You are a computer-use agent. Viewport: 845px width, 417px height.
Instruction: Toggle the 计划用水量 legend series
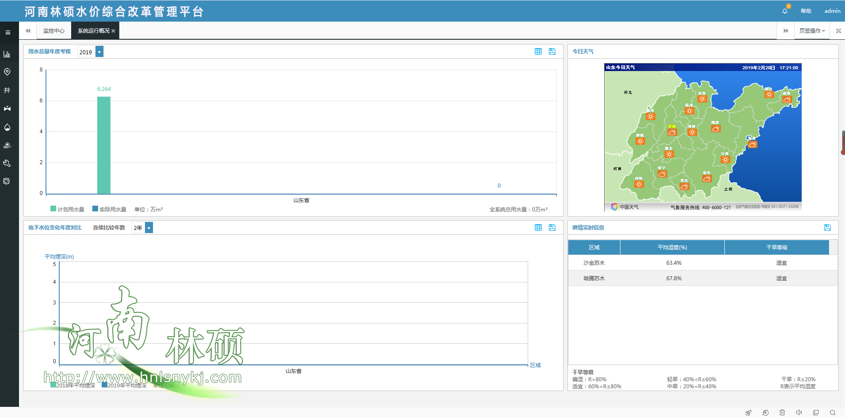[67, 209]
